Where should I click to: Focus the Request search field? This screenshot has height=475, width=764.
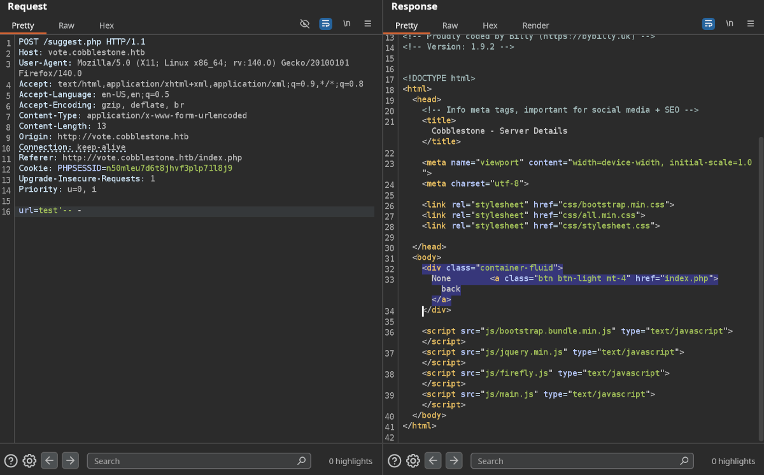click(x=199, y=460)
